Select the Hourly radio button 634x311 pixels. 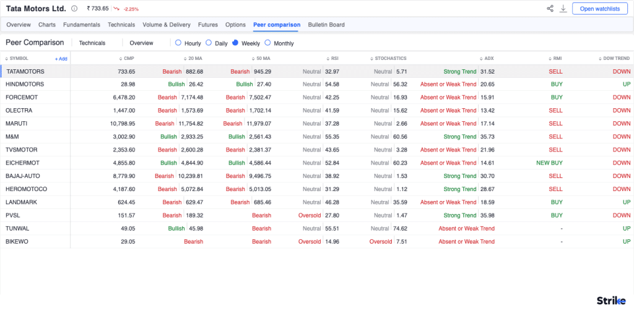178,43
